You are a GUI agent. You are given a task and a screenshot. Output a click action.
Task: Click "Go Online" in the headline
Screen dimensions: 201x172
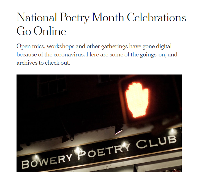tap(41, 31)
